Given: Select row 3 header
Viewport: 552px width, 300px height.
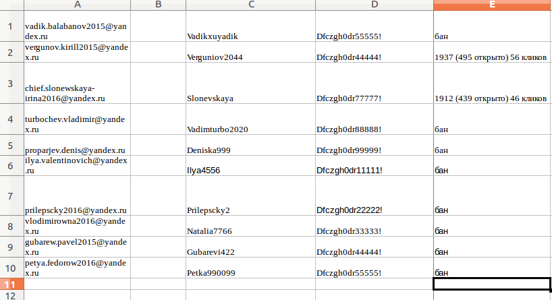Looking at the screenshot, I should point(11,83).
